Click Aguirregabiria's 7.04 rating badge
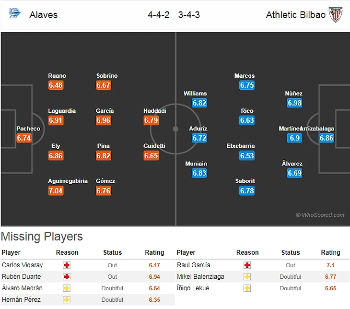 56,191
